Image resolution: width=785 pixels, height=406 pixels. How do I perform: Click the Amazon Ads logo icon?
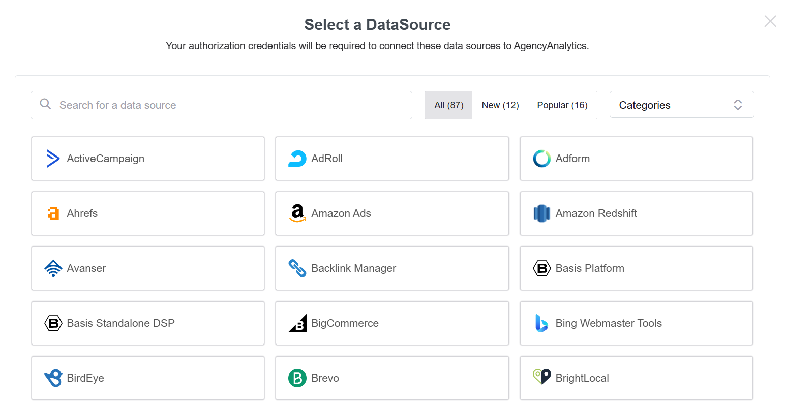pos(297,213)
